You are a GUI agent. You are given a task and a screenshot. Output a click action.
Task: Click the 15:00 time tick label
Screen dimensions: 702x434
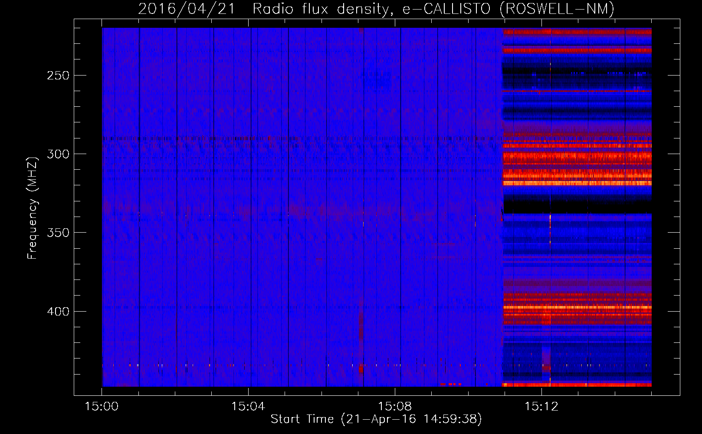(102, 407)
